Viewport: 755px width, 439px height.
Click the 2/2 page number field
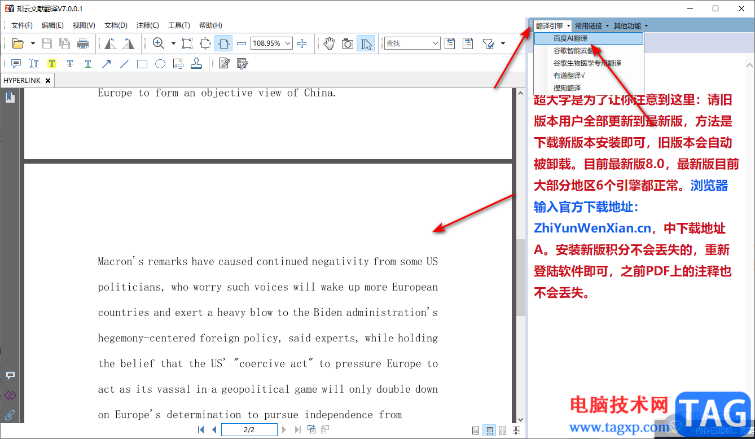click(x=249, y=430)
